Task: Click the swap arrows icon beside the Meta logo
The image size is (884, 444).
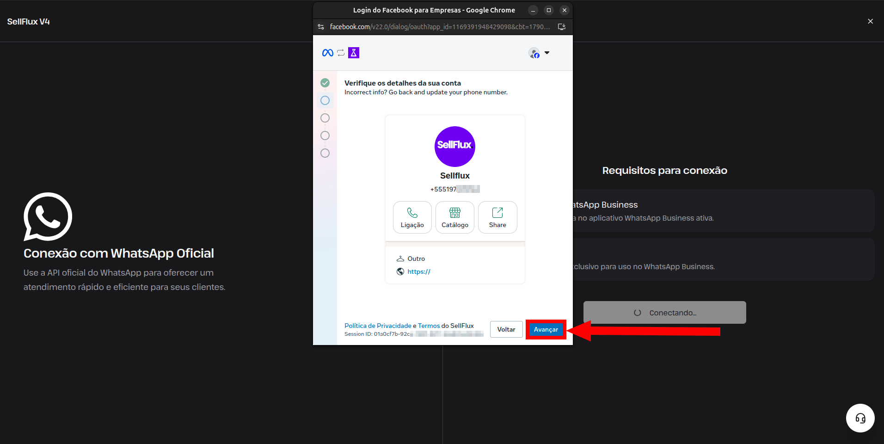Action: [x=341, y=53]
